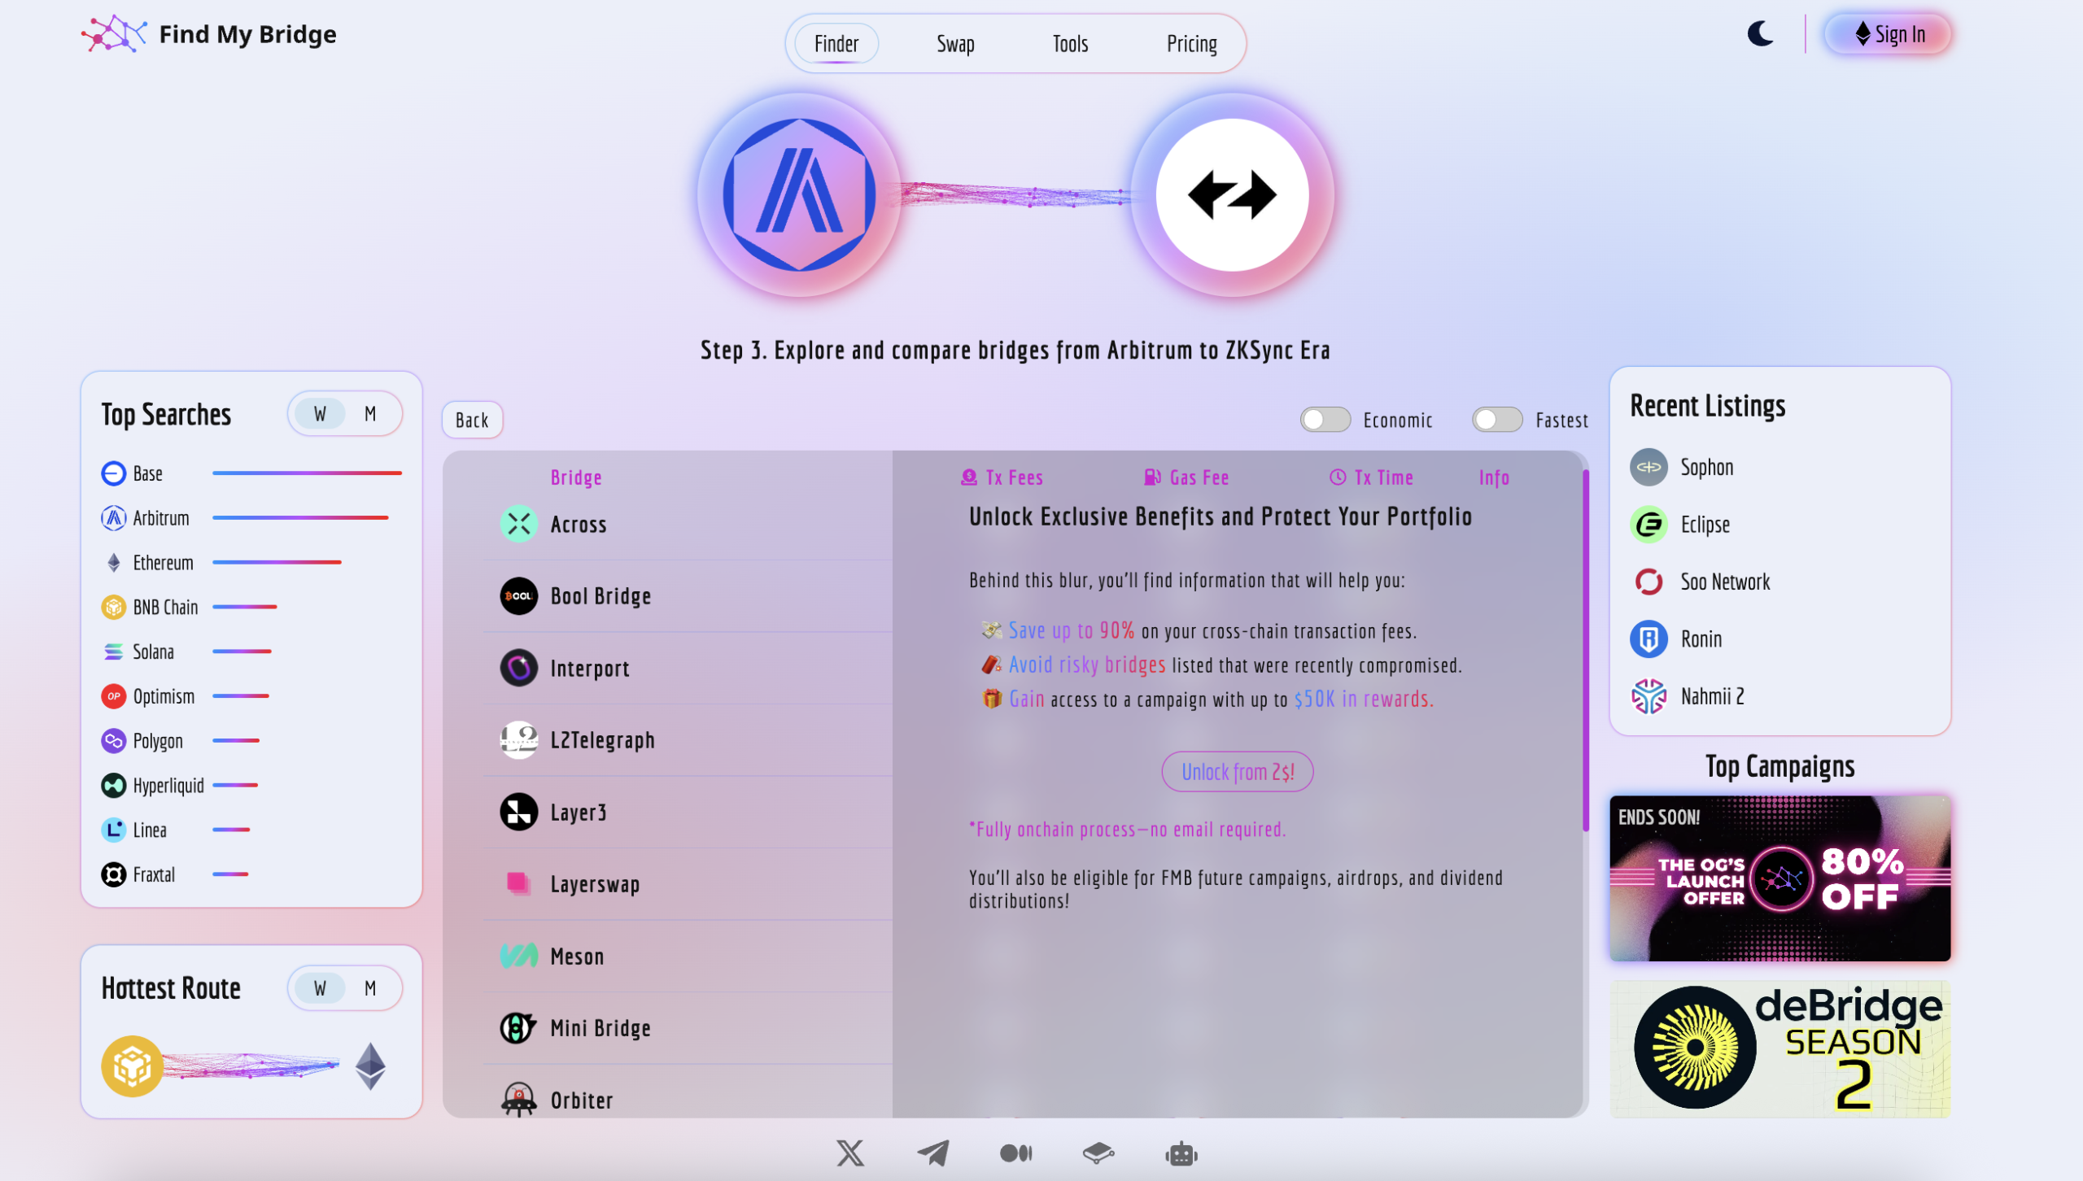
Task: Click the Find My Bridge logo icon
Action: [114, 34]
